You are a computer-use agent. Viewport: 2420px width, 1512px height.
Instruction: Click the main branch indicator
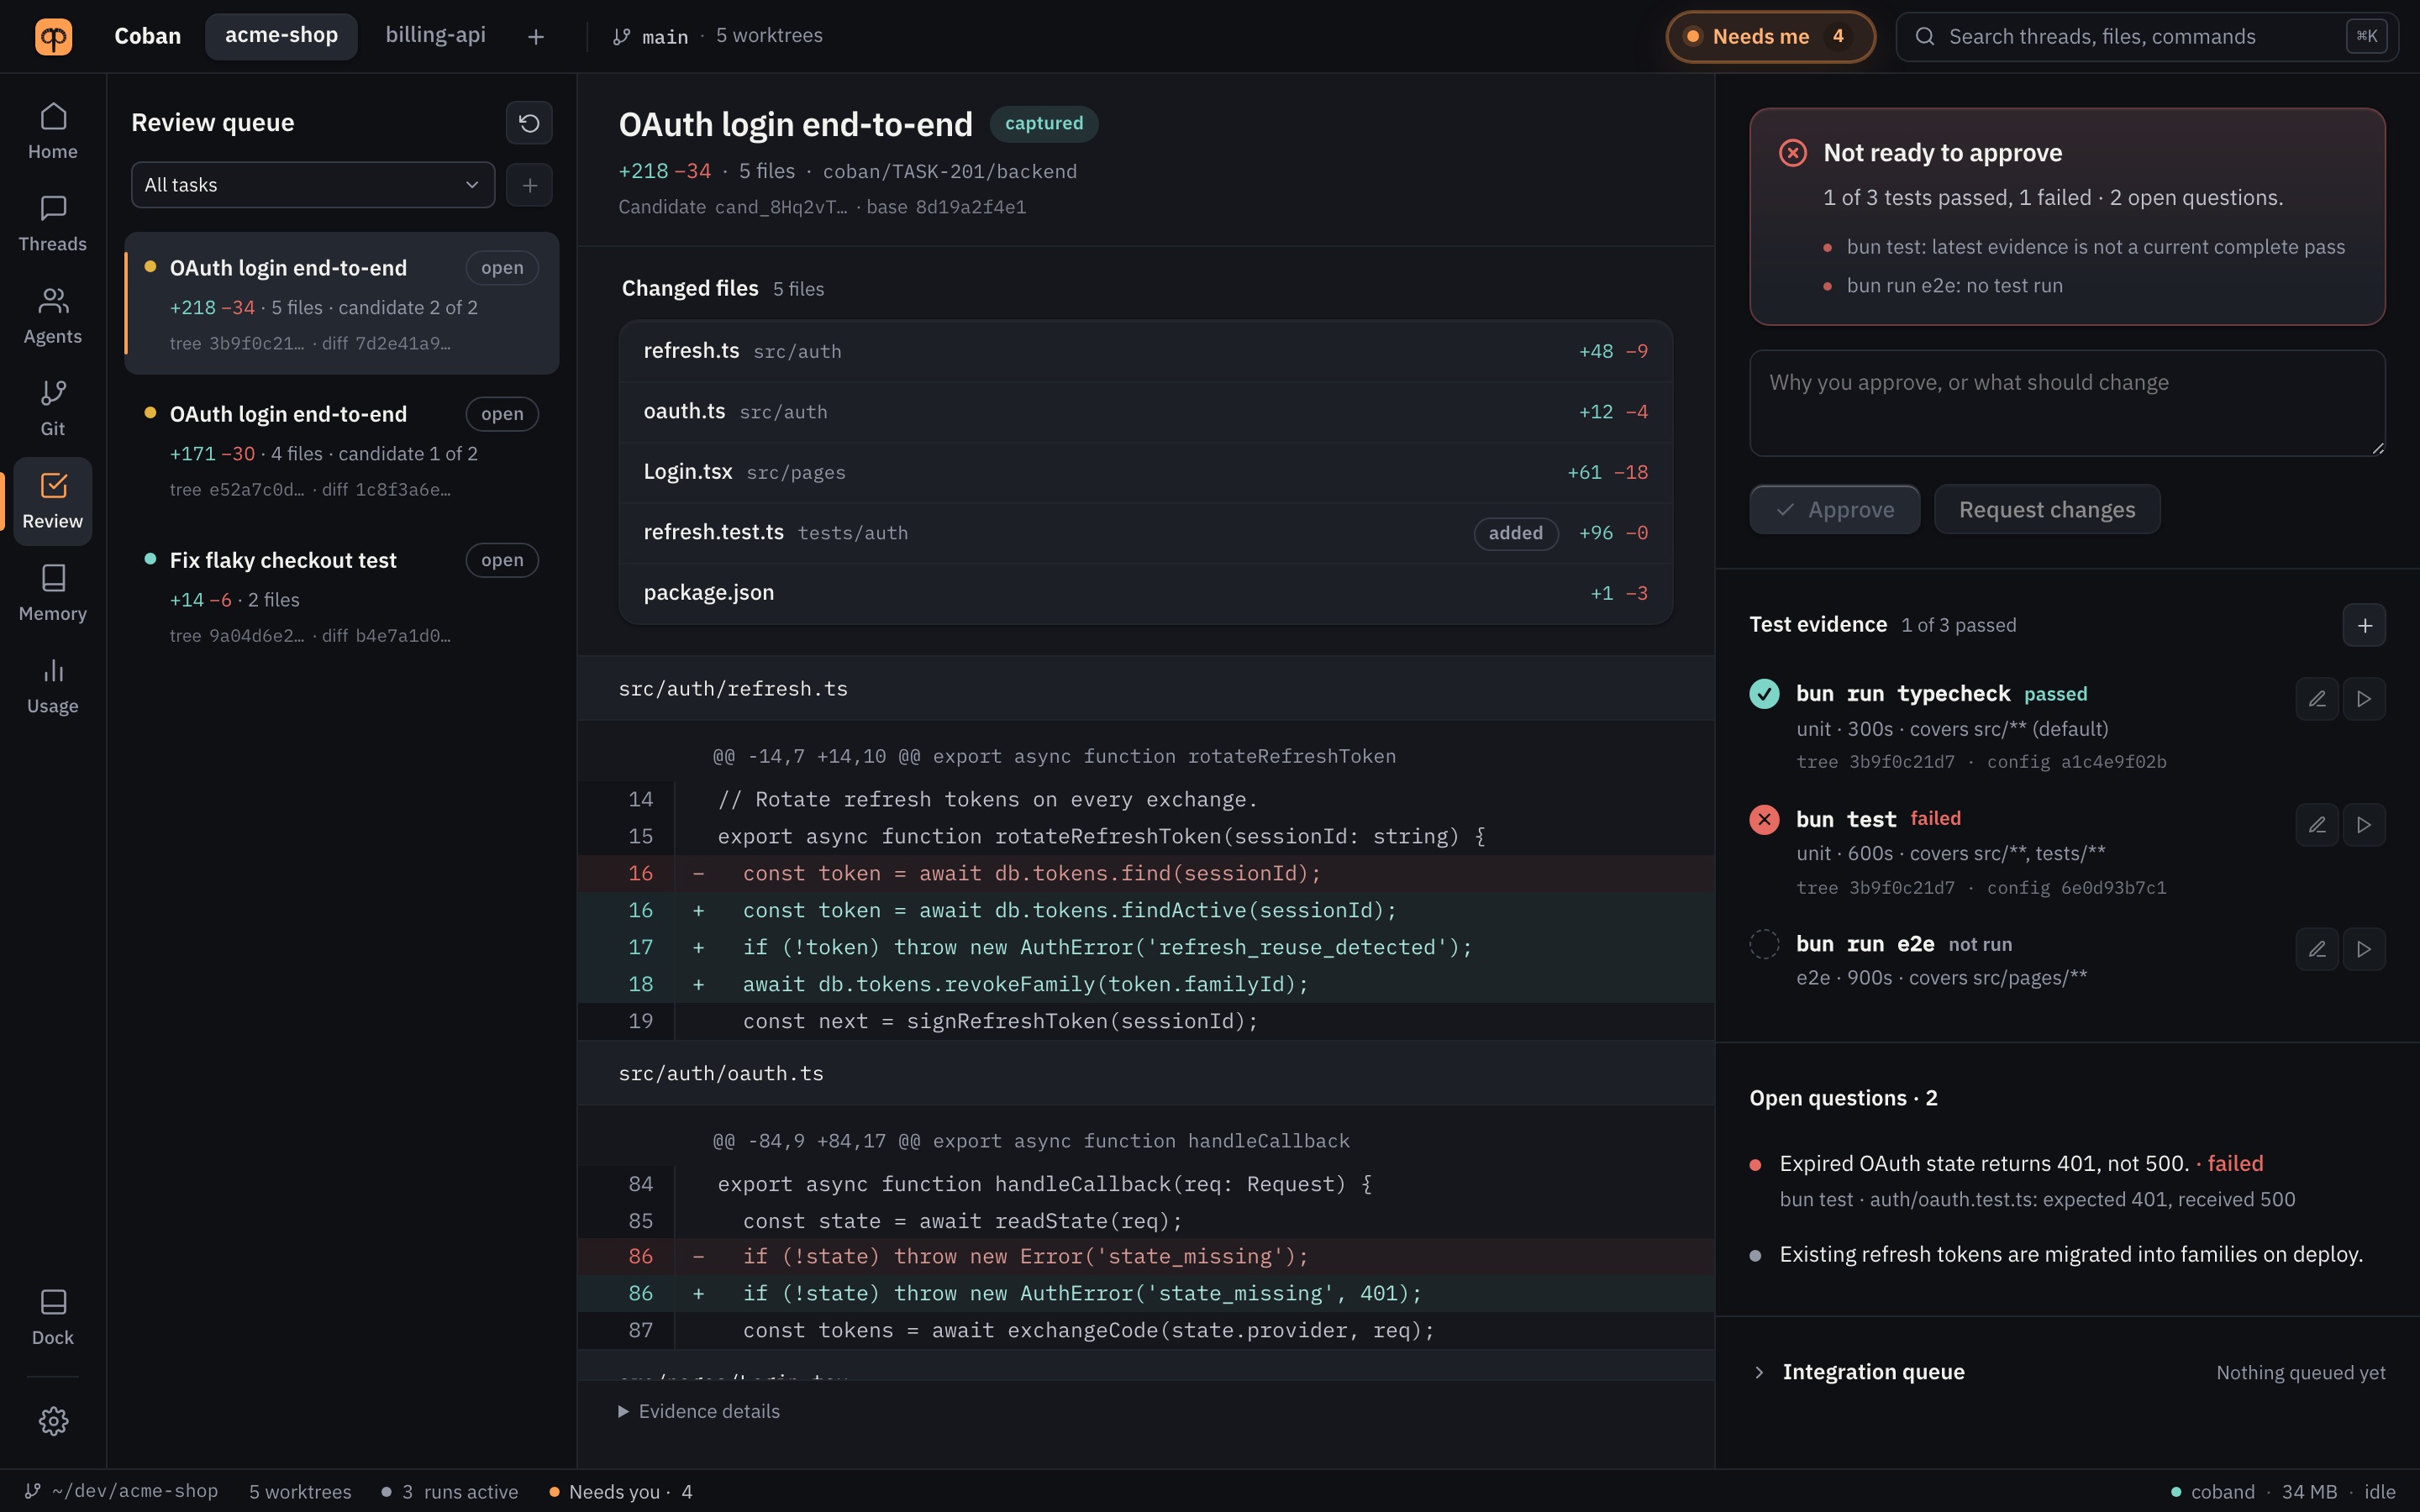tap(650, 37)
